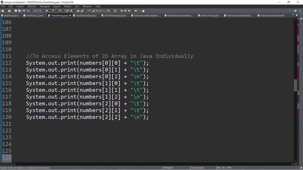Switch to the ForEachLoopExample3 tab
303x170 pixels.
click(x=238, y=16)
